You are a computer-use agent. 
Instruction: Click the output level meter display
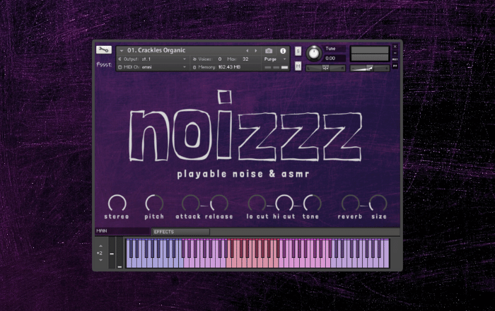coord(369,54)
